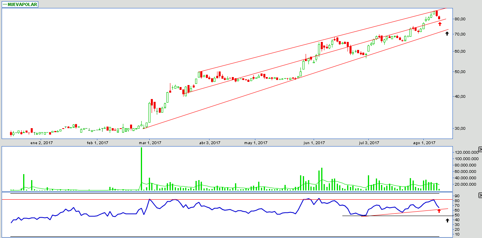Click the 50 level on RSI axis
This screenshot has width=482, height=238.
[456, 216]
